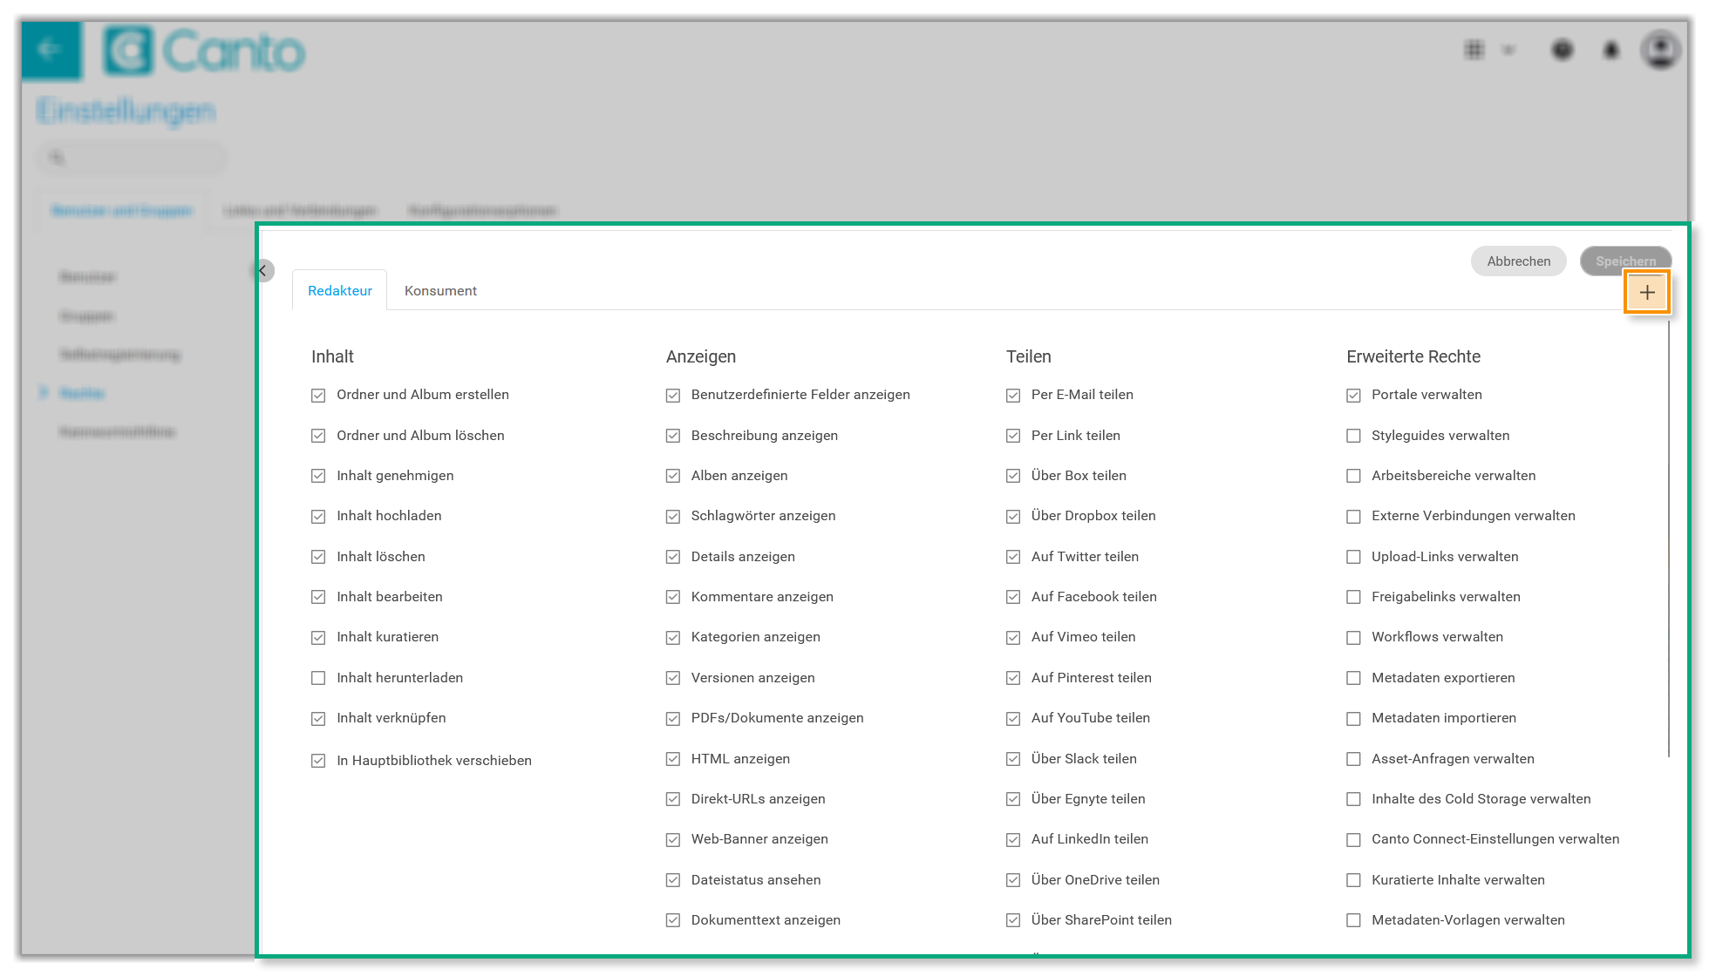This screenshot has height=976, width=1709.
Task: Toggle Dokumenttext anzeigen checkbox
Action: (x=673, y=920)
